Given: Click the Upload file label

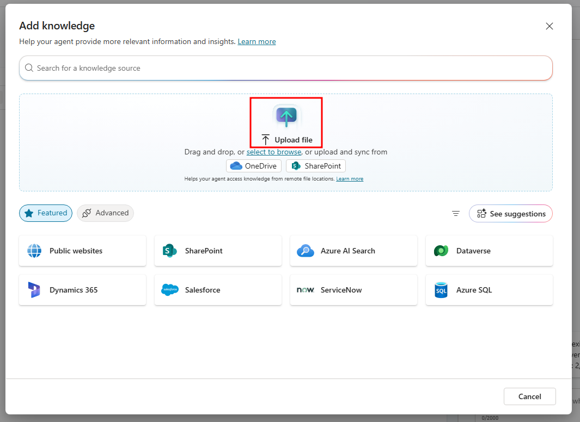Looking at the screenshot, I should click(x=294, y=140).
